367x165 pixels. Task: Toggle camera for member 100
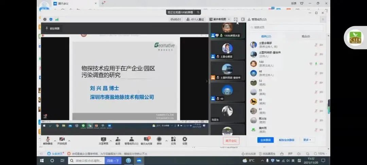[x=321, y=63]
